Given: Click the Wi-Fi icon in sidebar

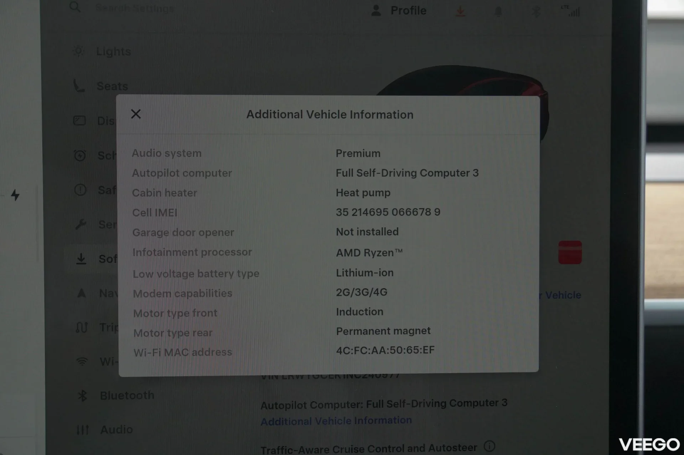Looking at the screenshot, I should pyautogui.click(x=82, y=362).
